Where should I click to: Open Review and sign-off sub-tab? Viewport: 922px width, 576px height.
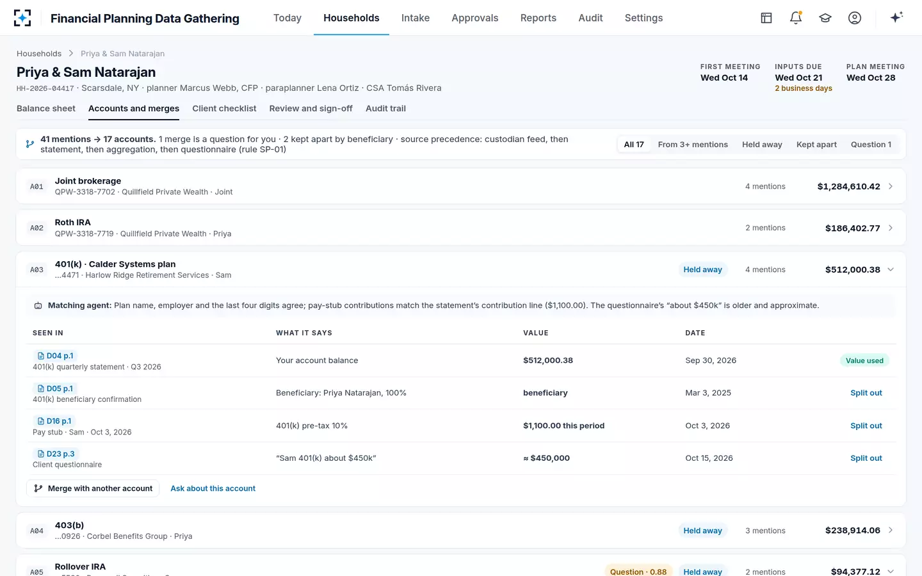(x=311, y=109)
